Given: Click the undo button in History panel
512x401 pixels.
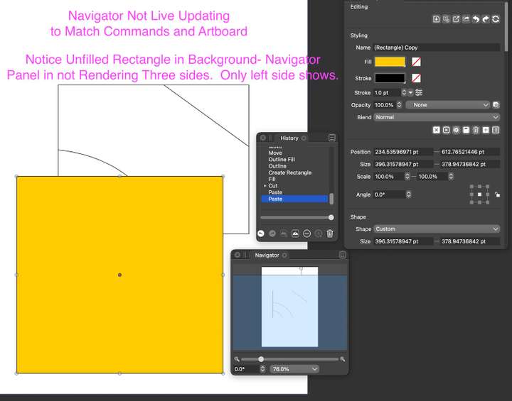Looking at the screenshot, I should click(x=260, y=234).
